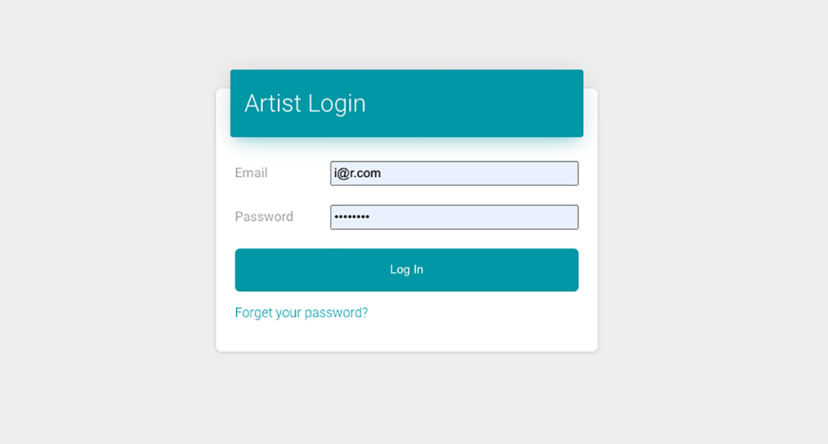Click the Email input field

pyautogui.click(x=454, y=173)
